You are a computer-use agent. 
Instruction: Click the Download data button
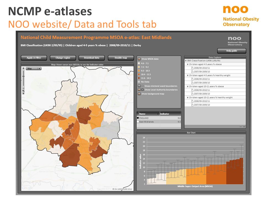pyautogui.click(x=92, y=58)
